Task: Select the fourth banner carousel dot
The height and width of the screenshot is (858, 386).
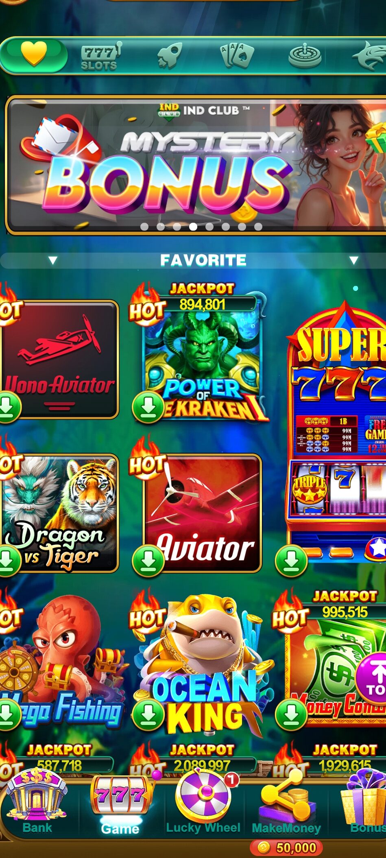Action: [193, 227]
